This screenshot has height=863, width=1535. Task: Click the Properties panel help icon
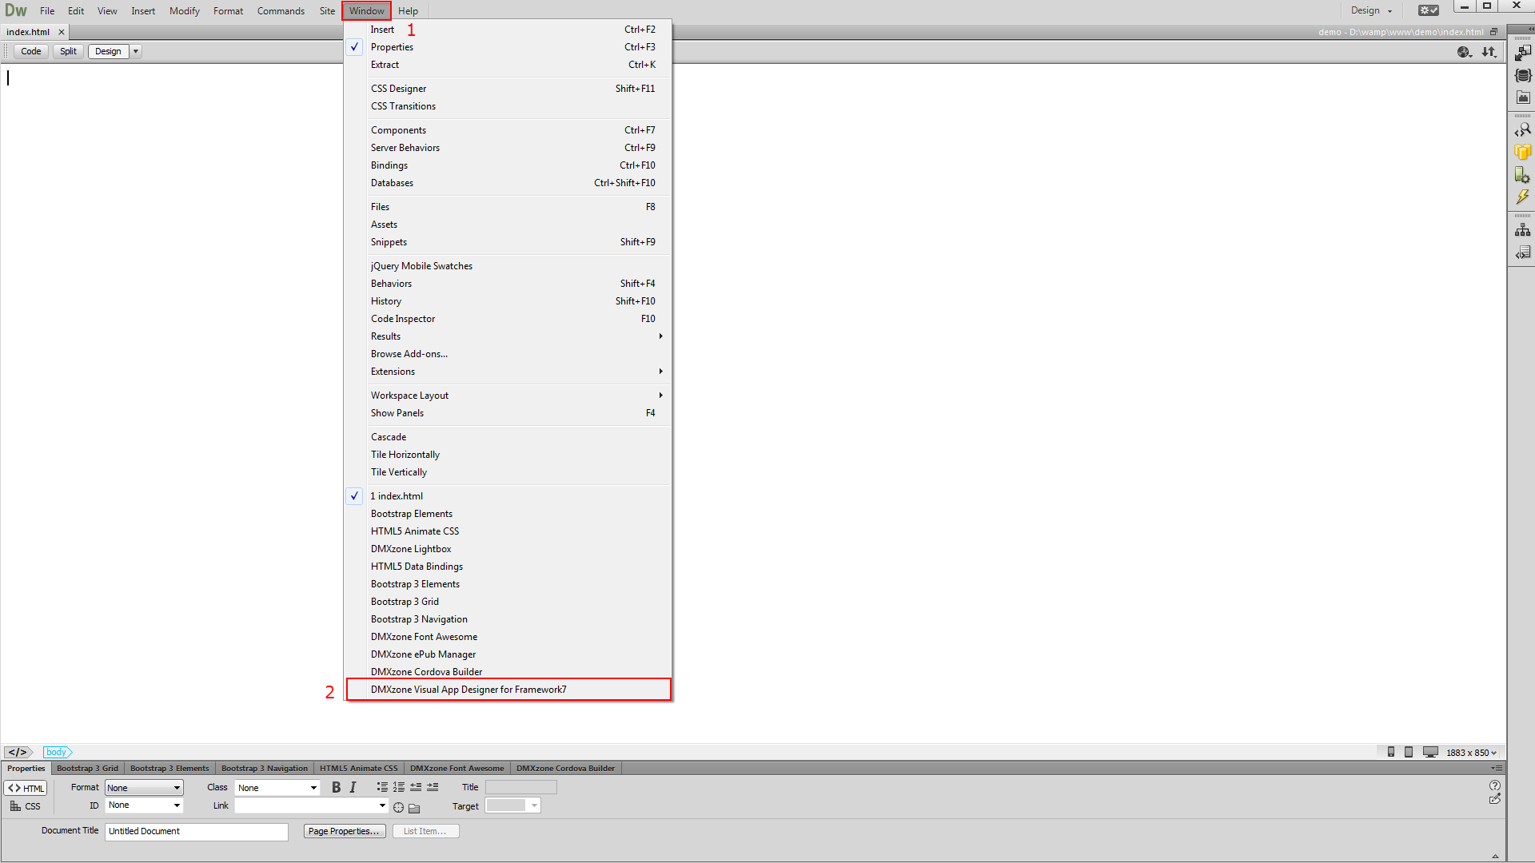click(x=1494, y=785)
